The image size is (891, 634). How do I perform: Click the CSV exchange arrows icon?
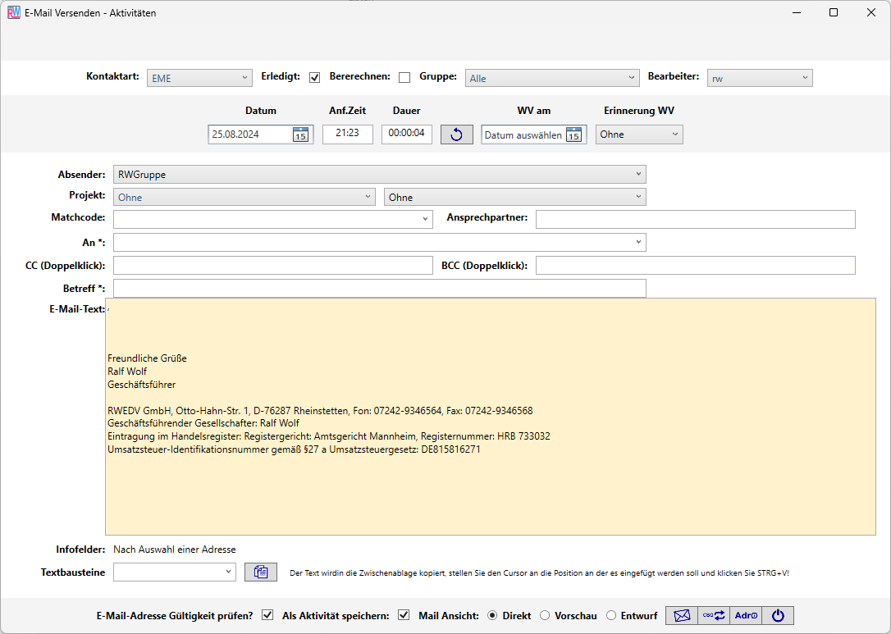click(714, 615)
